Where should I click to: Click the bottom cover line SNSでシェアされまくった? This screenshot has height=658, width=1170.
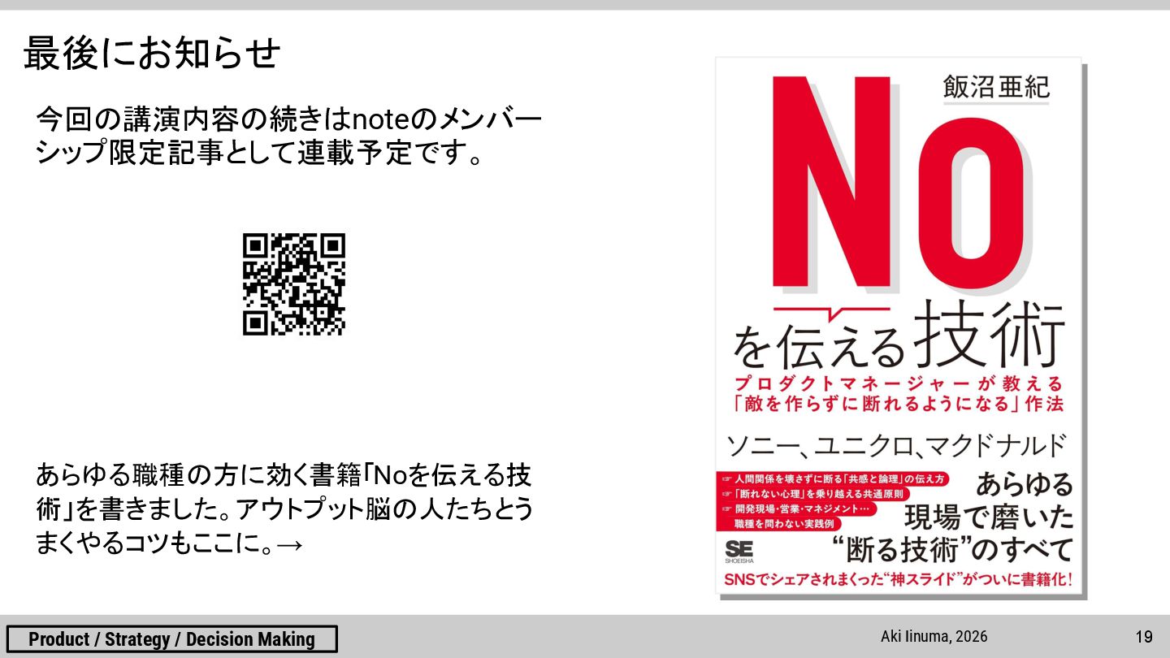click(x=899, y=581)
